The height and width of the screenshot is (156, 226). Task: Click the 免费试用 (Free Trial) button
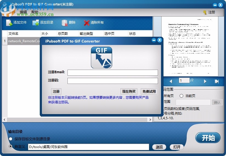149,91
